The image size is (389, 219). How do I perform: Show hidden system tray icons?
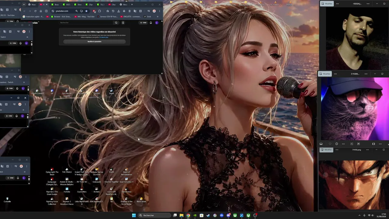[360, 215]
